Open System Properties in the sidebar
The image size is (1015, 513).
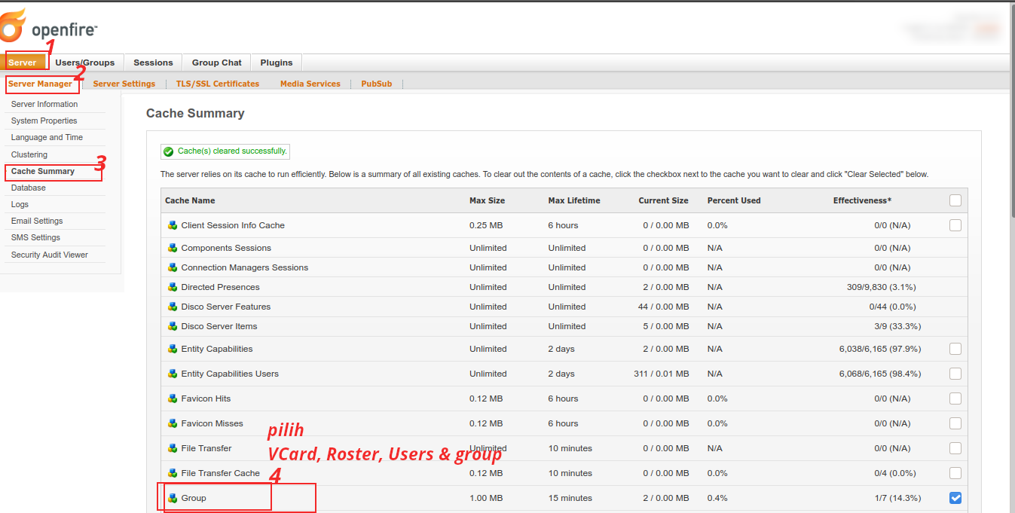[x=44, y=121]
